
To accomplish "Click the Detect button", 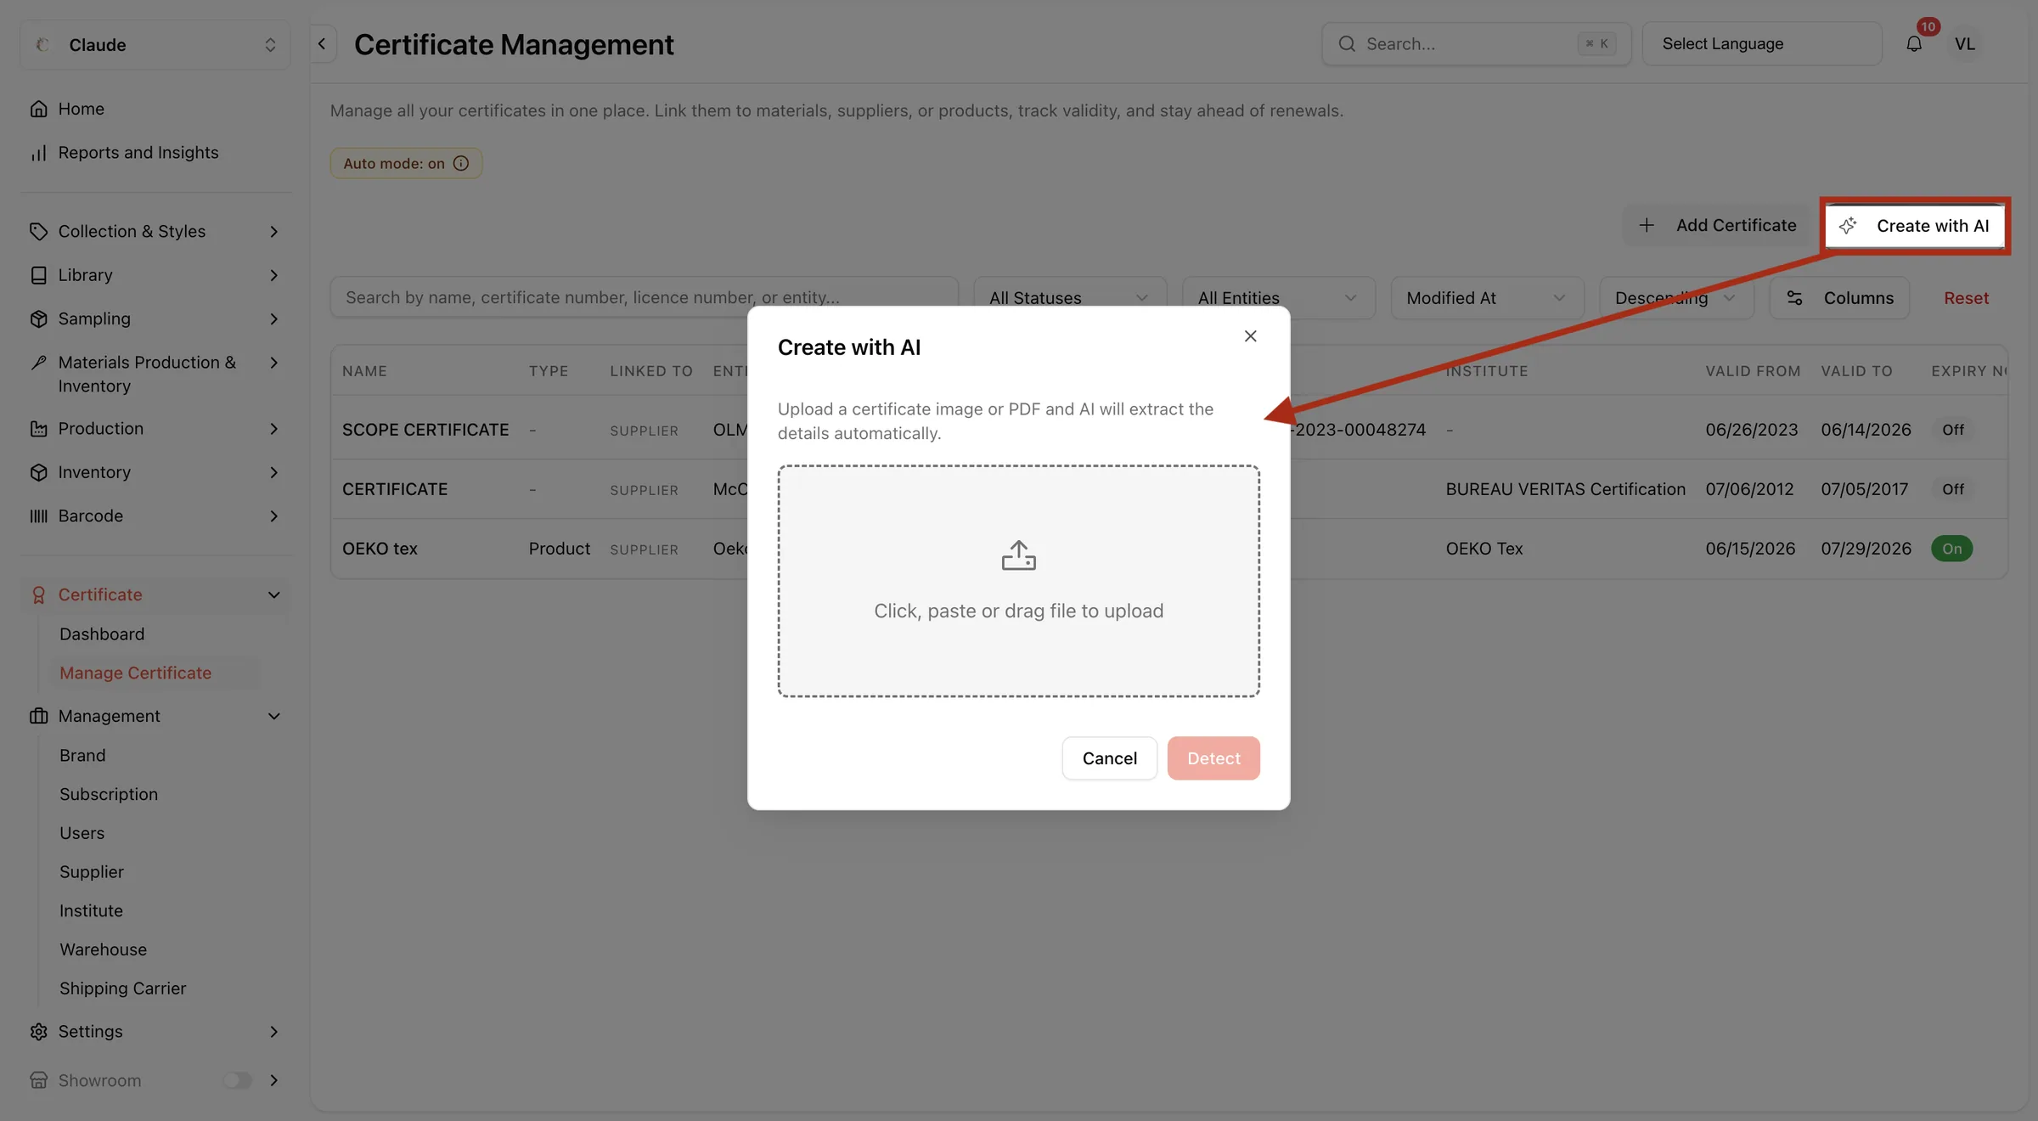I will (x=1213, y=758).
